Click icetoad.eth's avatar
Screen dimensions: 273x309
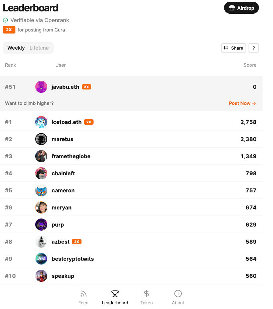(41, 122)
